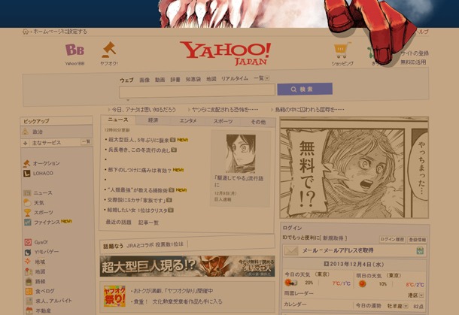Open Y!モバゲー in the sidebar

[41, 252]
